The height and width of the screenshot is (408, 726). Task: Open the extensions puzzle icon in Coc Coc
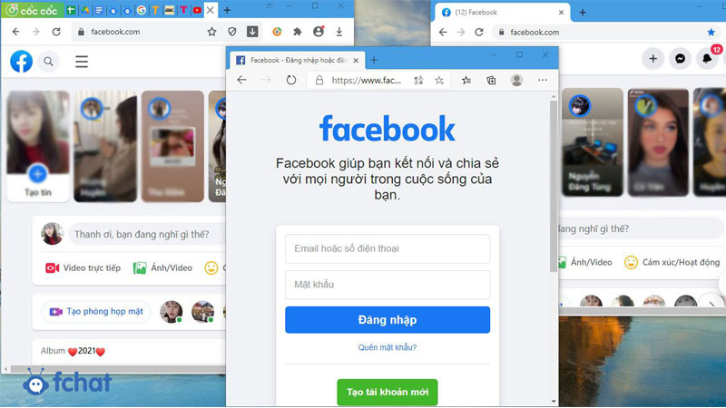point(298,32)
